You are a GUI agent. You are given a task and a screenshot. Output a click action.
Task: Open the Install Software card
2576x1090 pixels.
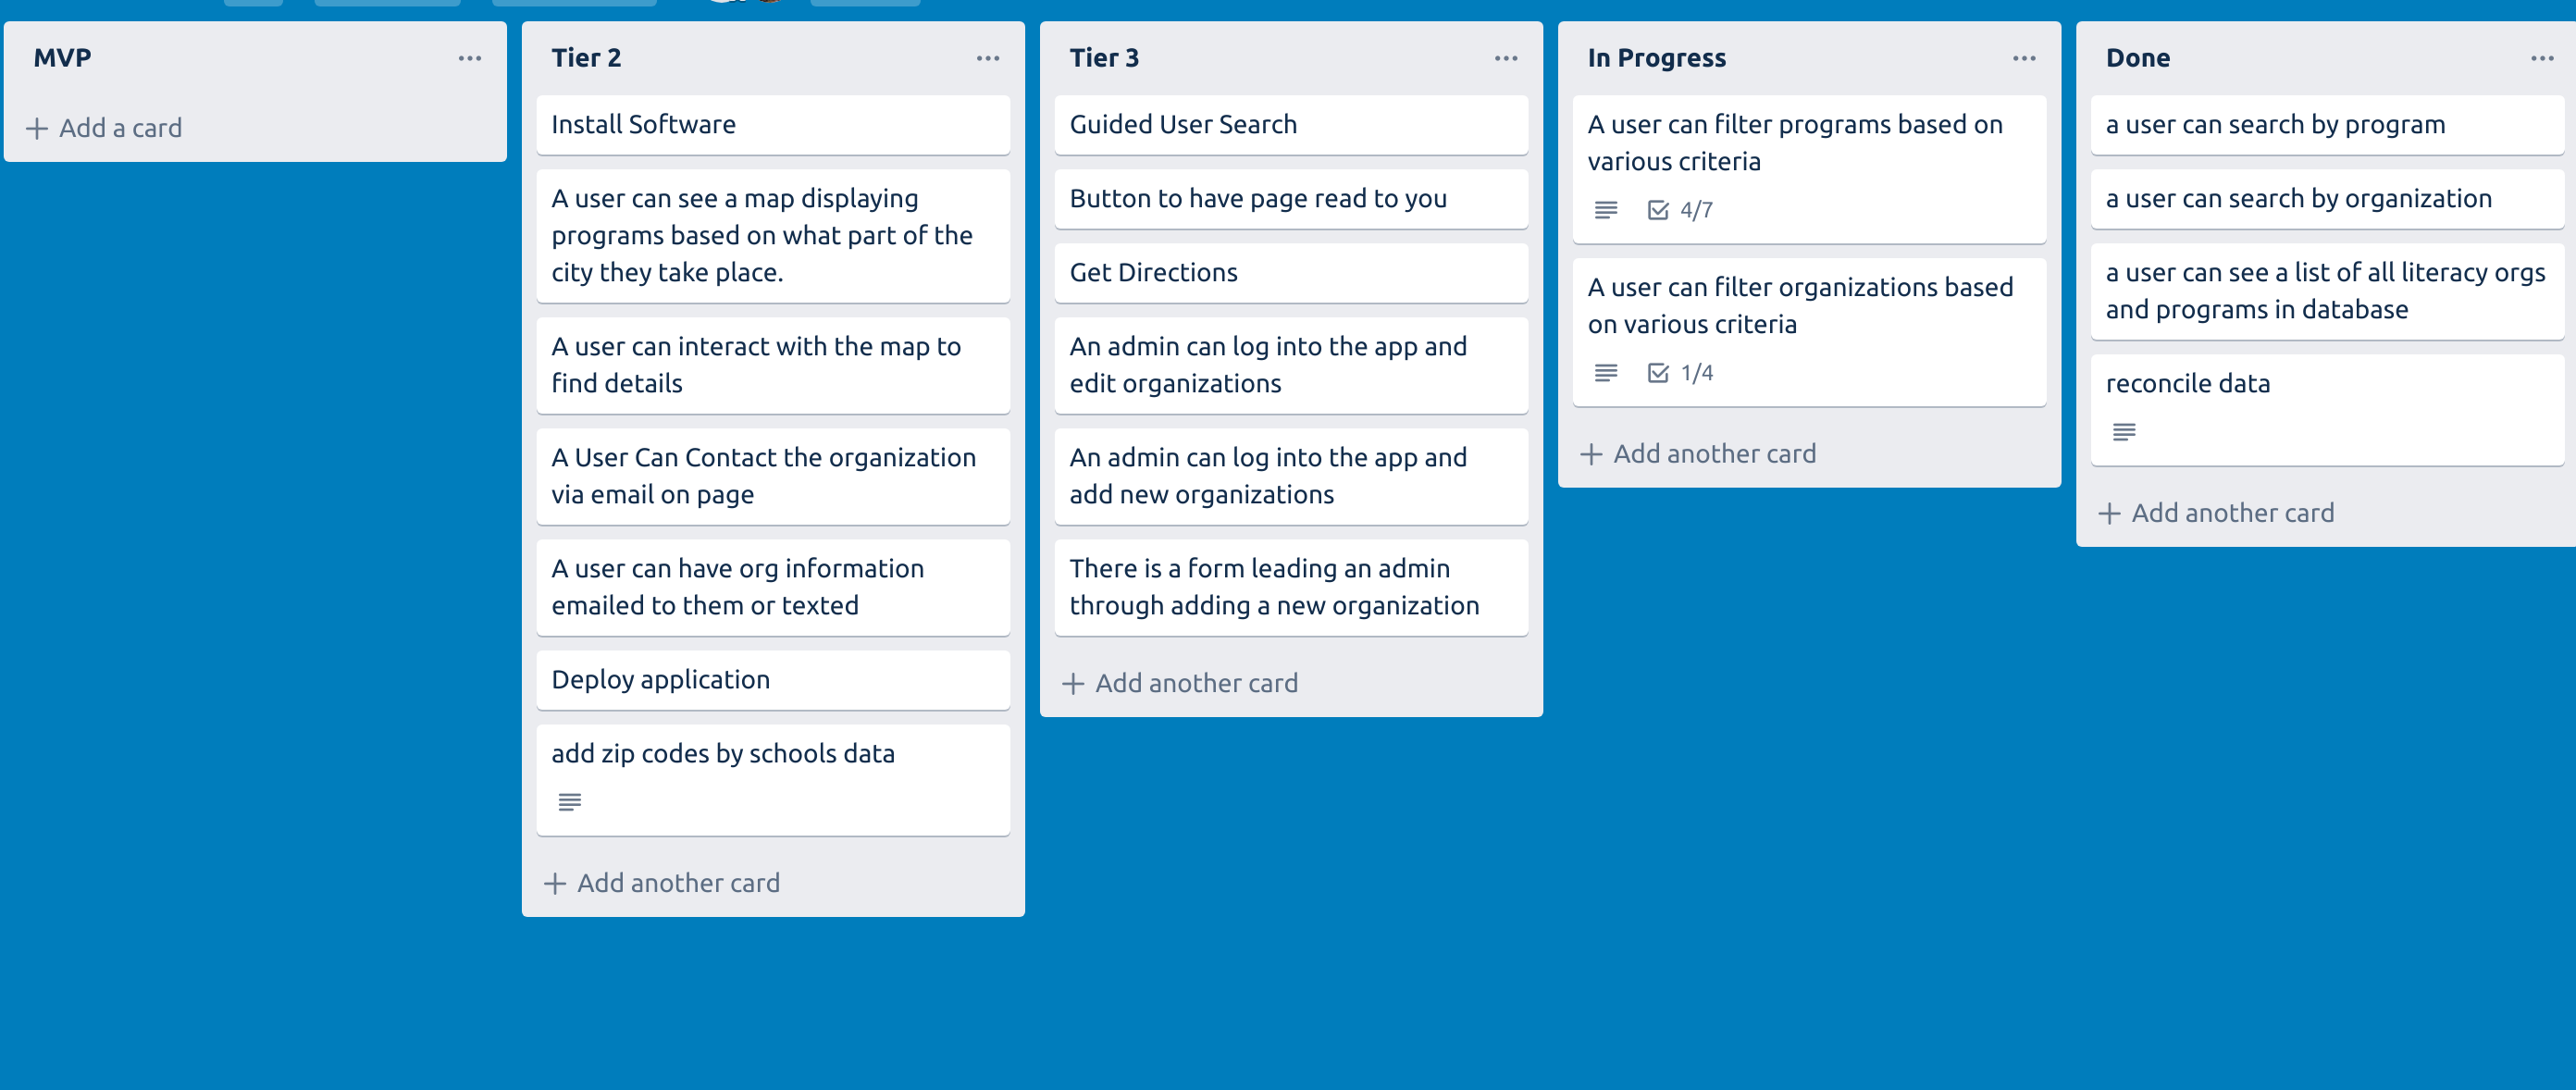[773, 125]
